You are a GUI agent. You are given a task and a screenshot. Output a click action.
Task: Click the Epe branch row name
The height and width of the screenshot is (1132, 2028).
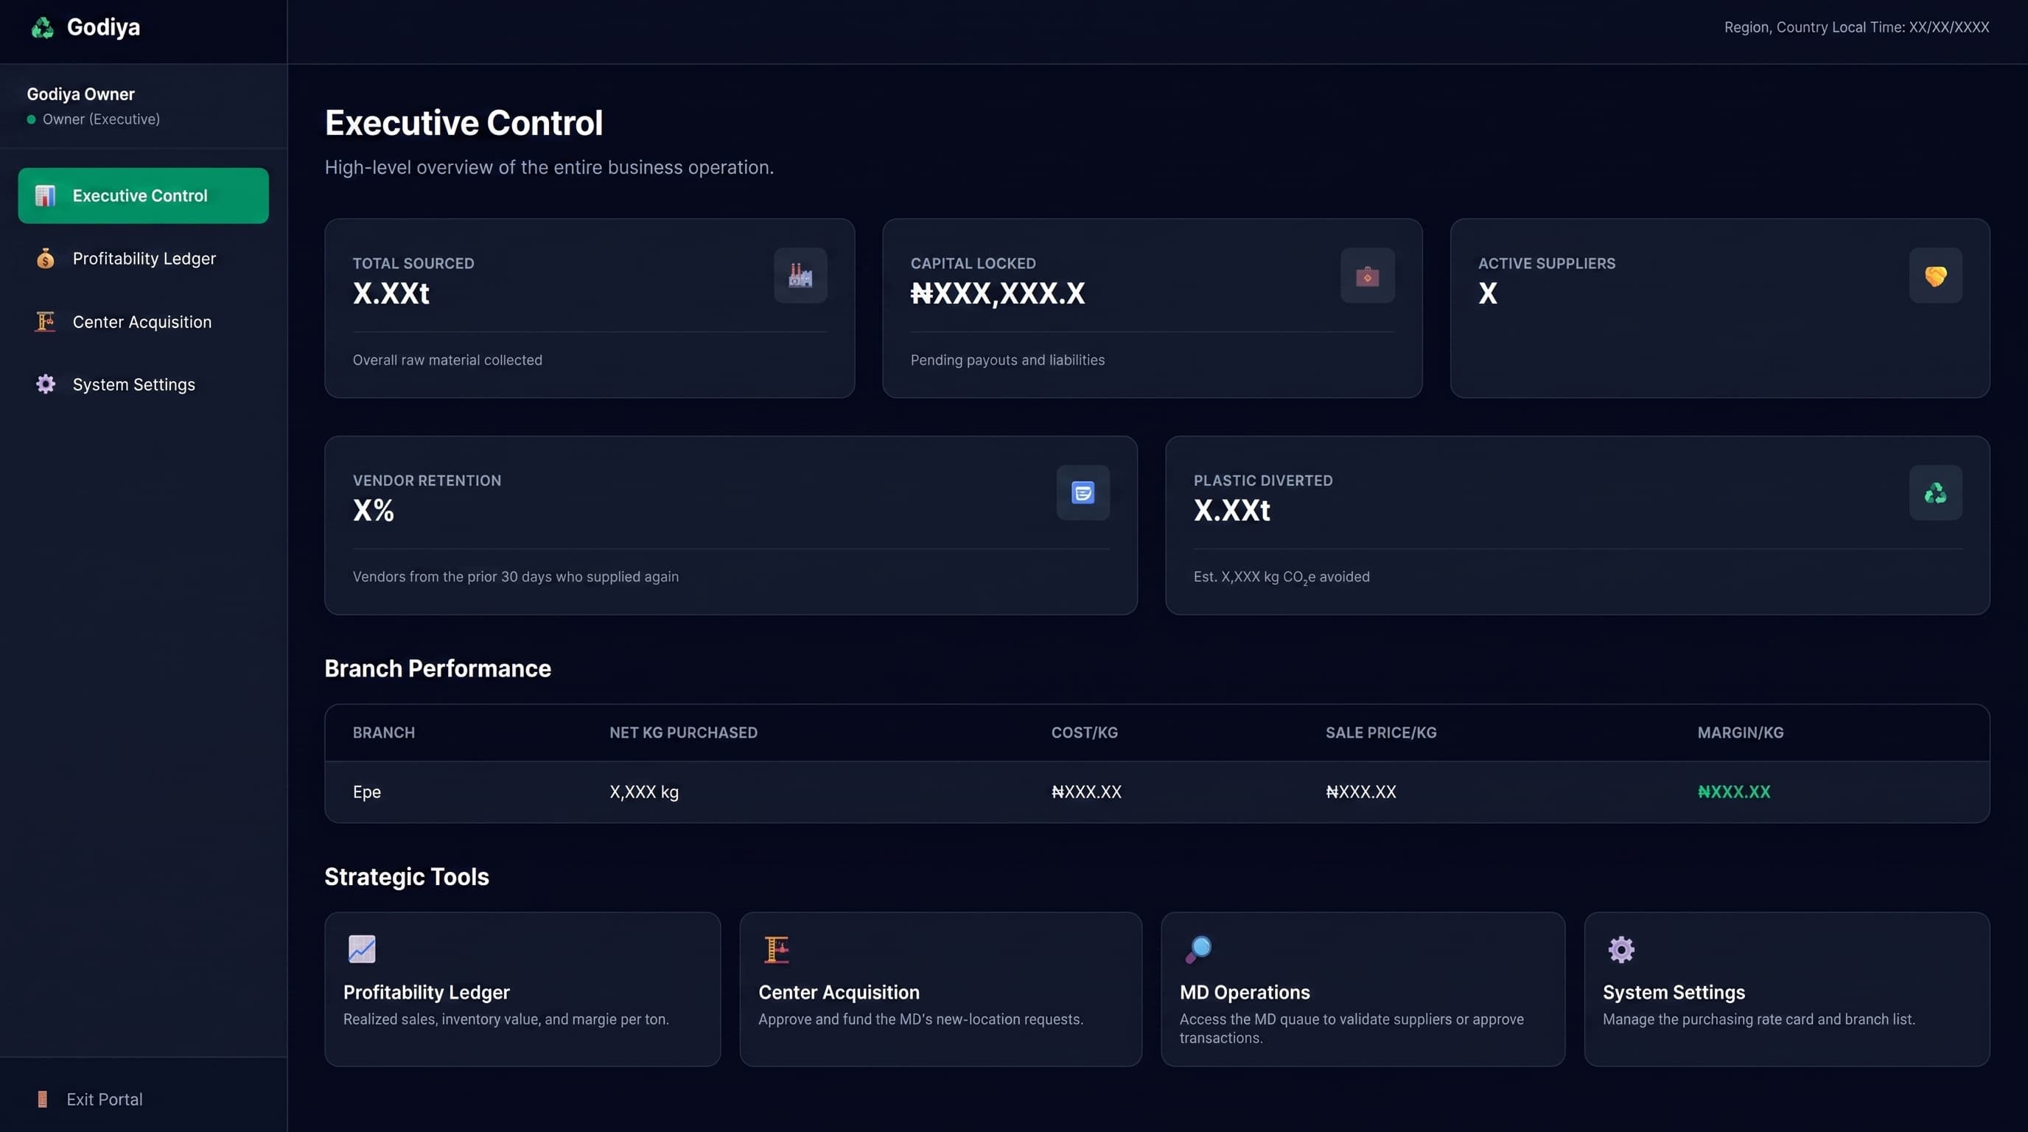click(x=367, y=792)
